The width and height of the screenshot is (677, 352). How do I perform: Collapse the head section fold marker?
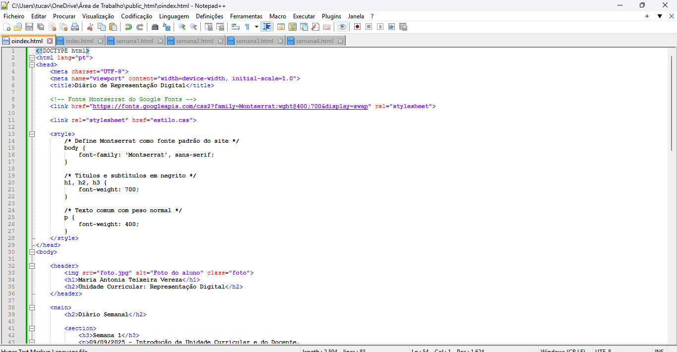tap(31, 64)
